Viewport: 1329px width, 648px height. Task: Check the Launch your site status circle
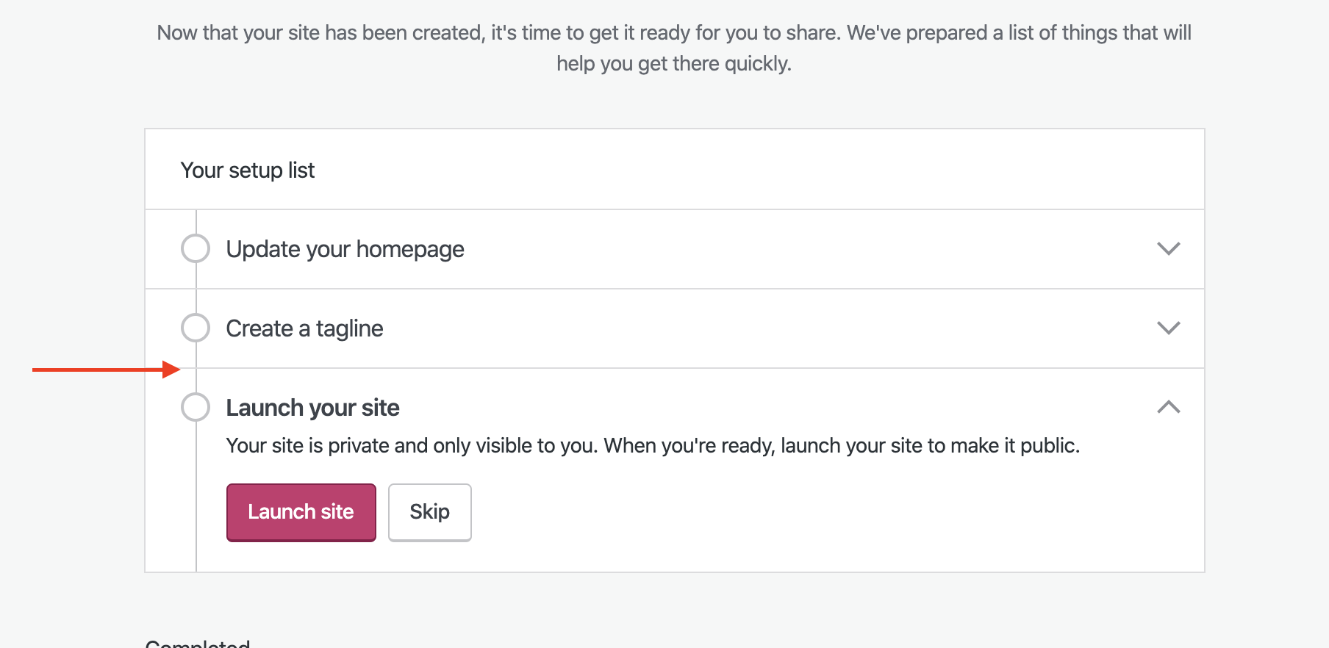196,408
